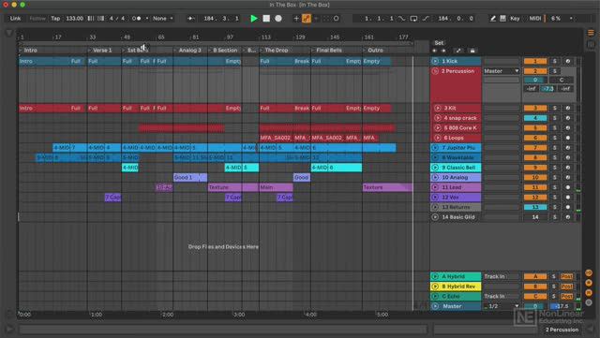Show the I/O section via orange side button

coord(589,273)
